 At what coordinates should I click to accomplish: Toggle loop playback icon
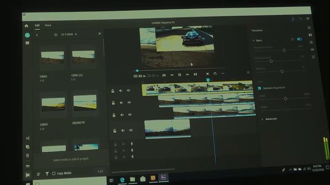pyautogui.click(x=215, y=73)
